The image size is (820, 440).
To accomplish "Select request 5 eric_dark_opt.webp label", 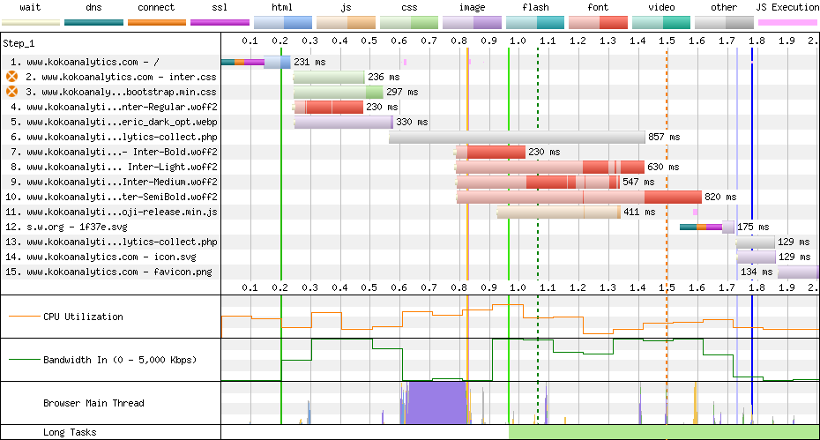I will pos(114,122).
